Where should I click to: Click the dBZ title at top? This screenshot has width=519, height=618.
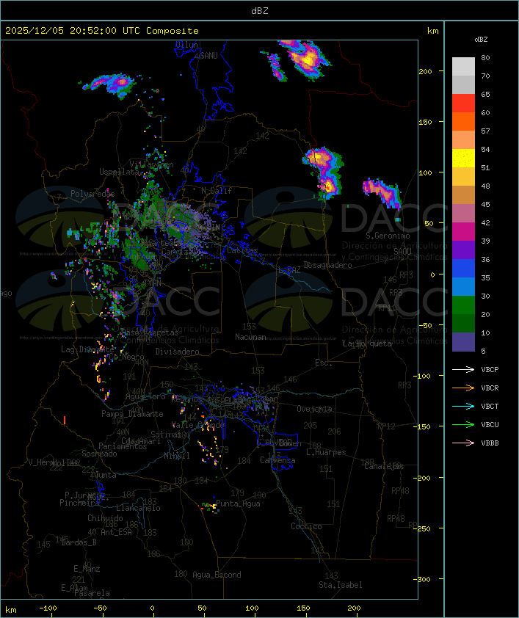pos(260,11)
